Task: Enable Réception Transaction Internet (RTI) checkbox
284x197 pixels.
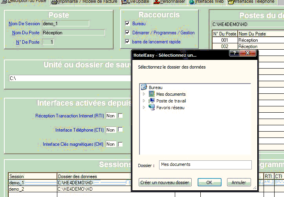Action: (x=120, y=115)
